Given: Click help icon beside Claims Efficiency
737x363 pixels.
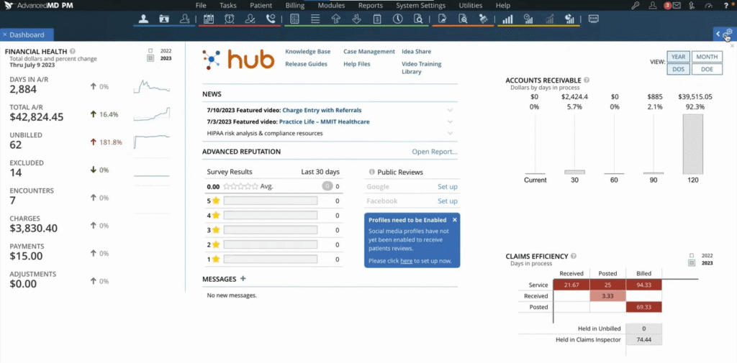Looking at the screenshot, I should coord(574,257).
